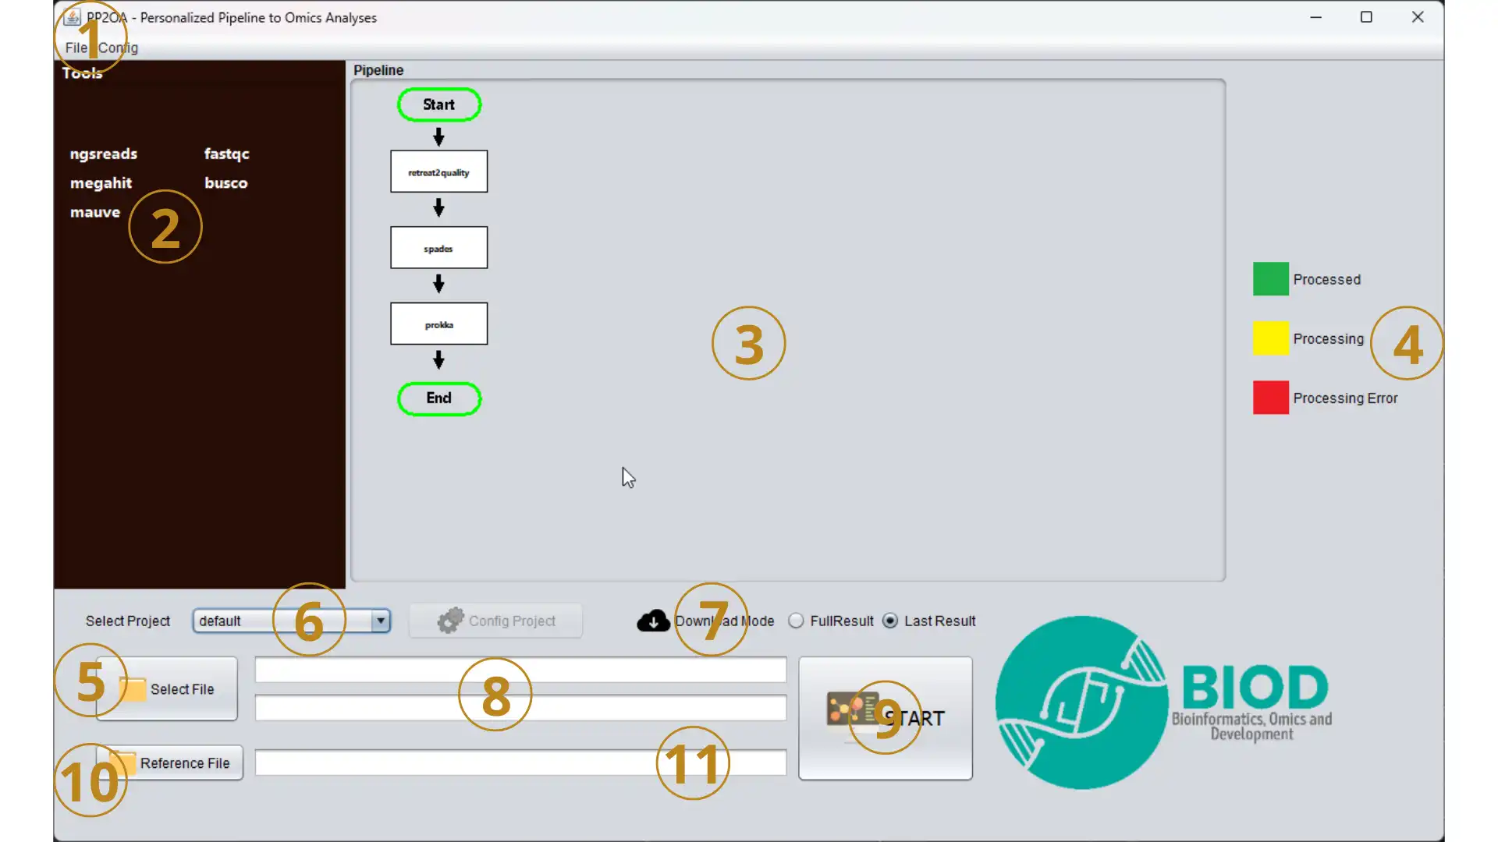Open the File menu
The image size is (1498, 842).
tap(75, 48)
